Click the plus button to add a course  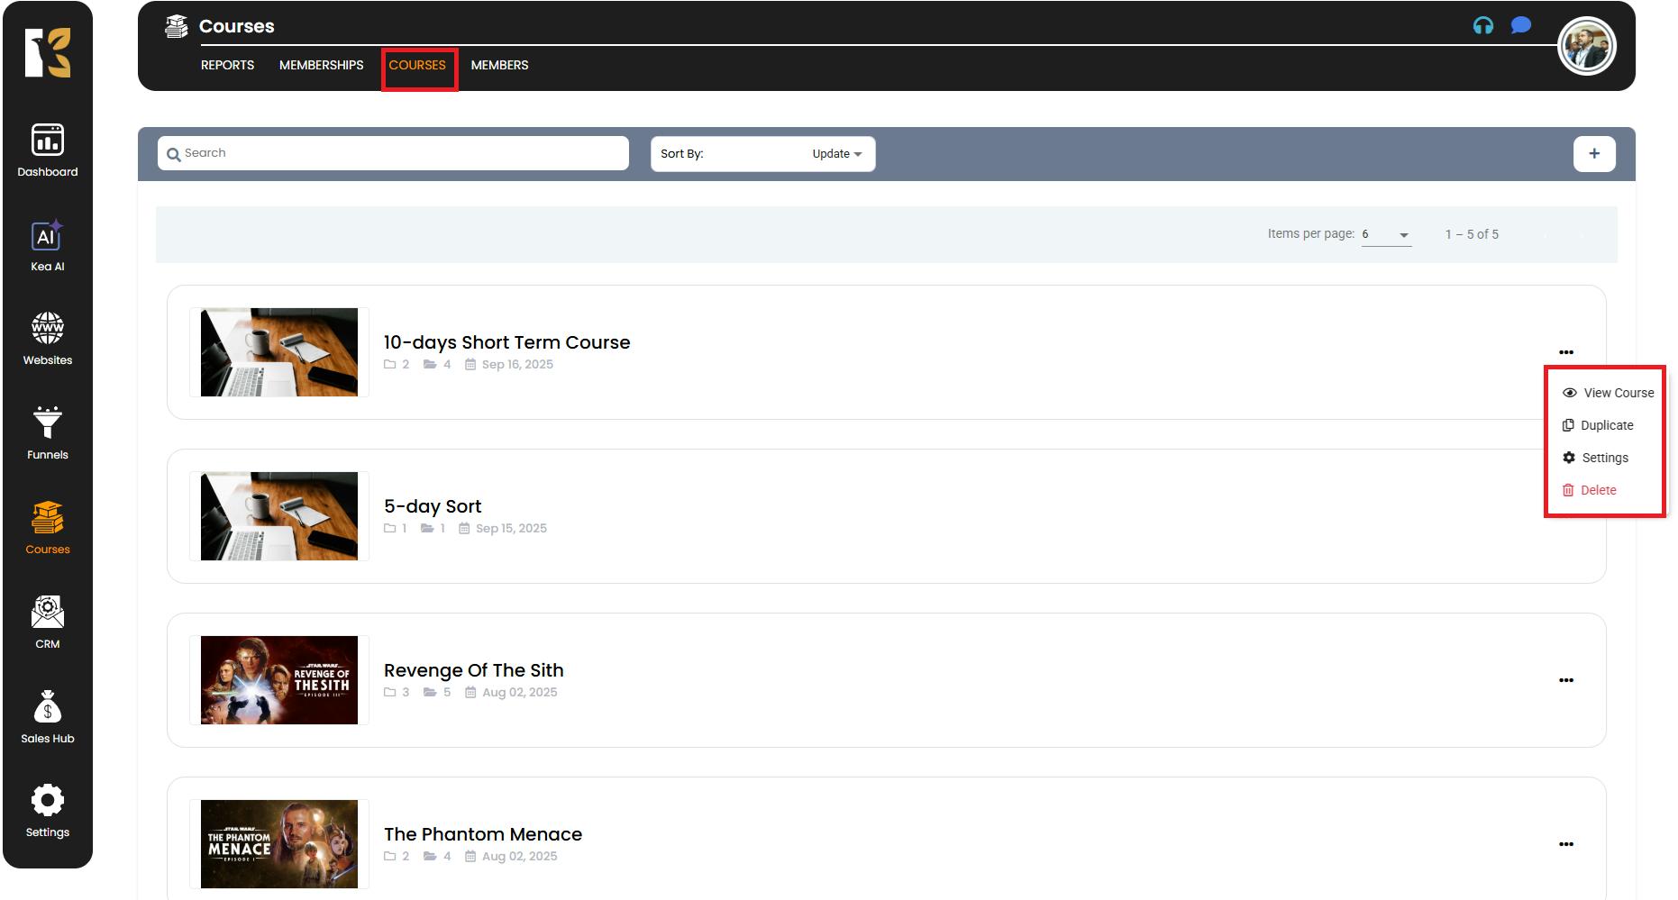tap(1594, 153)
